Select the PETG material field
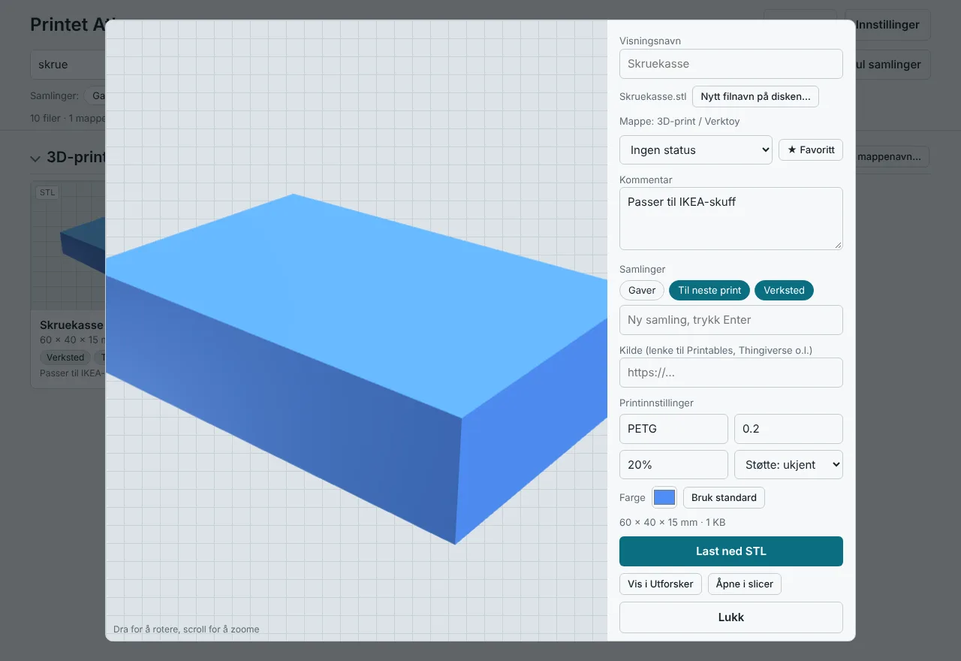Screen dimensions: 961x661 pos(673,429)
